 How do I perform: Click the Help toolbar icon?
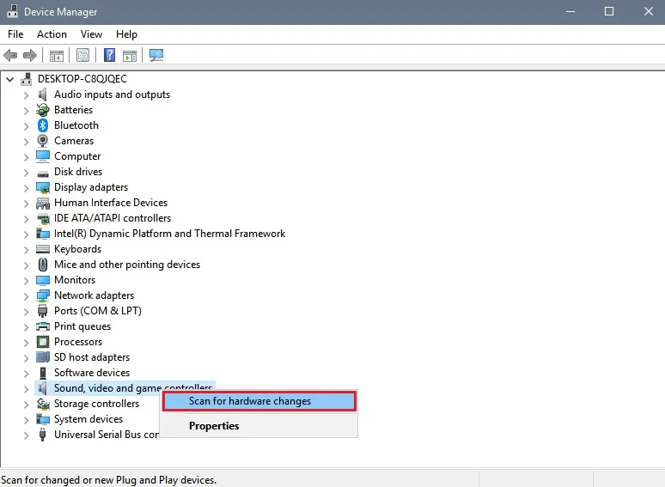[x=109, y=56]
